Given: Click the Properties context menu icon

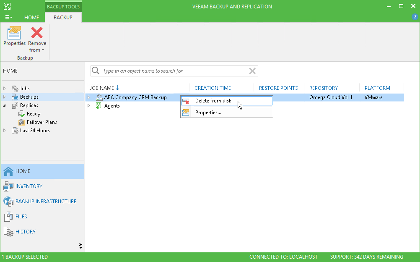Looking at the screenshot, I should [x=186, y=113].
